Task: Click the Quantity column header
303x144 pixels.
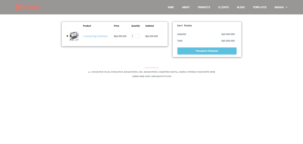Action: click(135, 26)
